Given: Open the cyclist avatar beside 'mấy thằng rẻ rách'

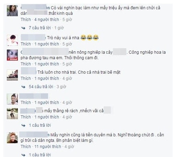Looking at the screenshot, I should point(12,113).
